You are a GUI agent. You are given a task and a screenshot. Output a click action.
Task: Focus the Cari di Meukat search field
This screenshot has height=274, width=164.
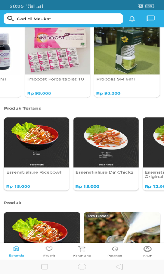pyautogui.click(x=64, y=19)
